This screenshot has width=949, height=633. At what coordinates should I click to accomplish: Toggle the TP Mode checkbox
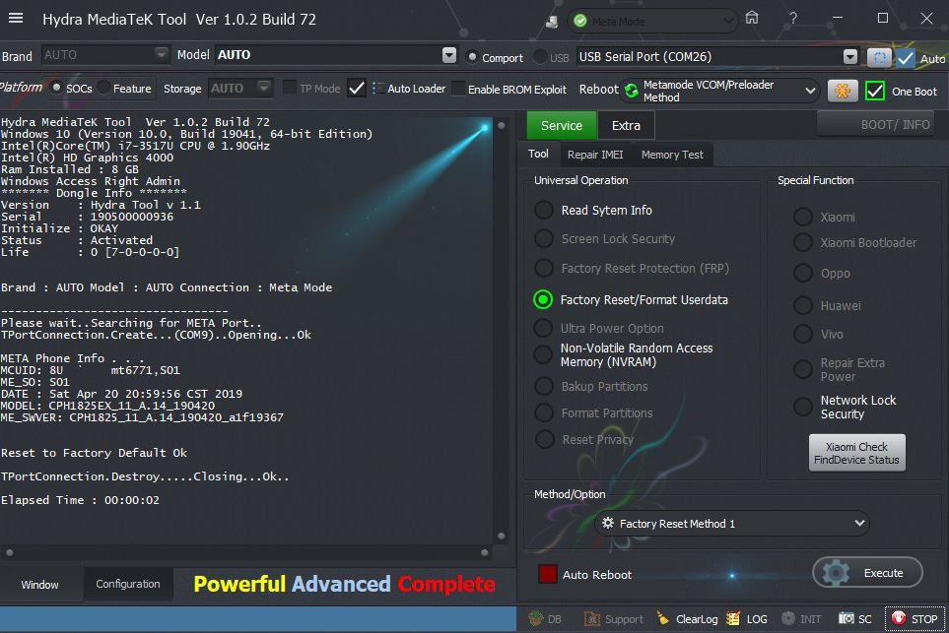pyautogui.click(x=290, y=88)
